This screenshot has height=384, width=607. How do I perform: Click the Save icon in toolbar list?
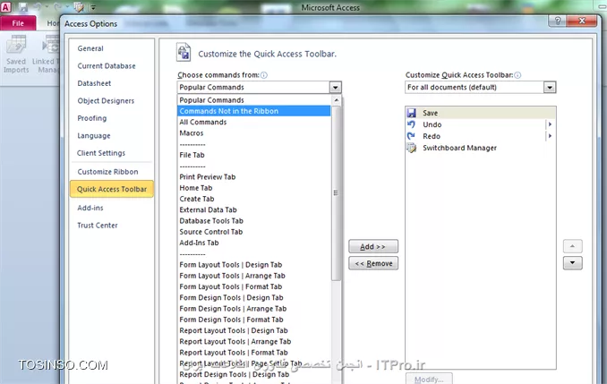point(411,114)
